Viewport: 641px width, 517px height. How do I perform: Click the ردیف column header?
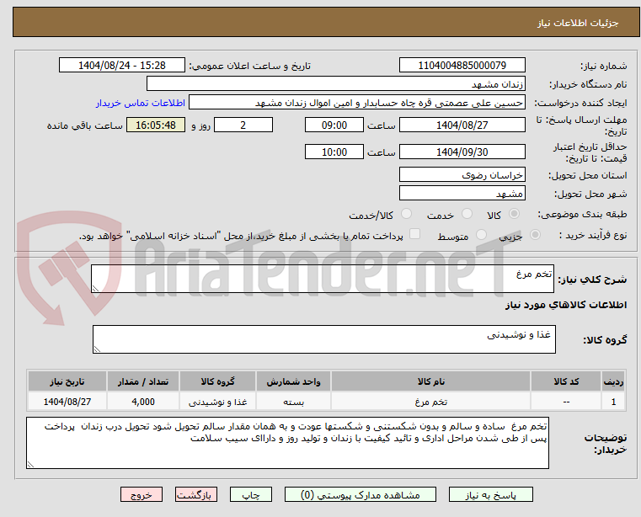[x=613, y=381]
